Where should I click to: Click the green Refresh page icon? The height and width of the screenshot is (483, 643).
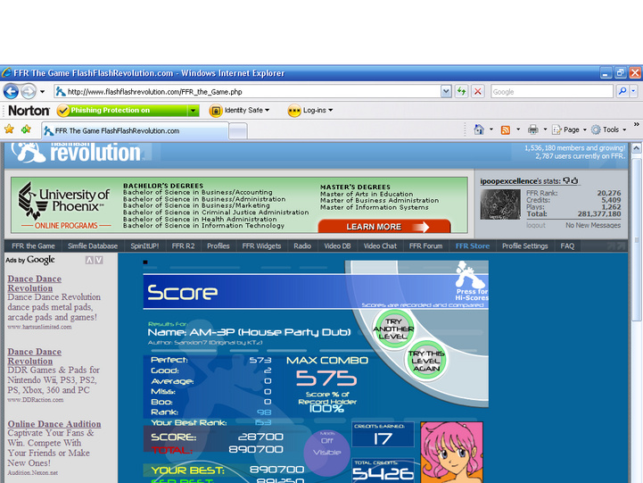[x=461, y=91]
